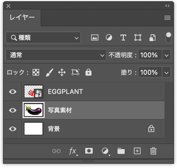
Task: Lock image pixels brush icon
Action: [49, 72]
